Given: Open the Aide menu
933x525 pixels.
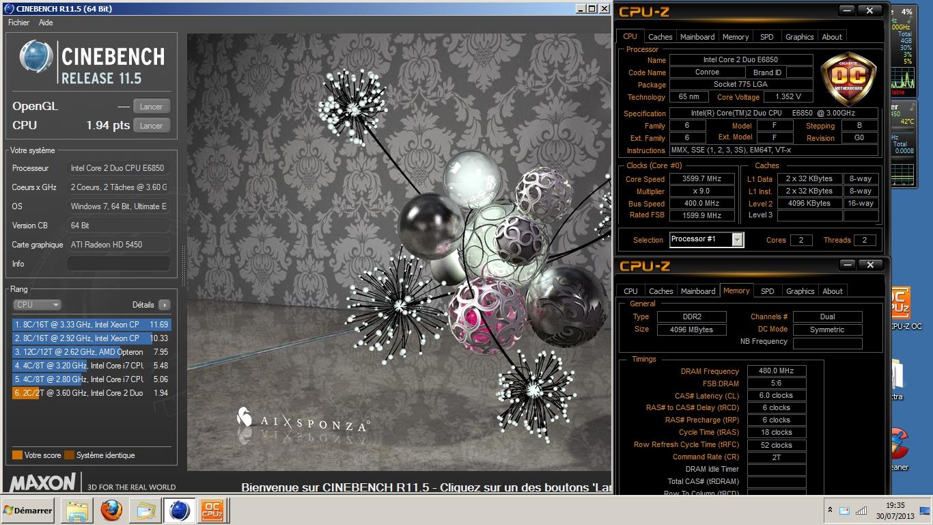Looking at the screenshot, I should [46, 23].
